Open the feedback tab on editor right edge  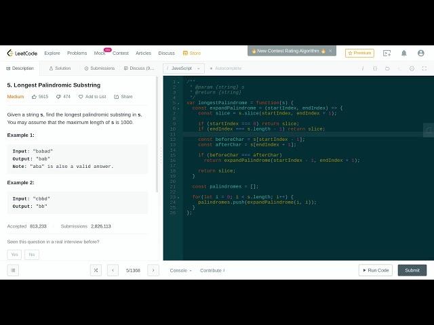click(429, 130)
